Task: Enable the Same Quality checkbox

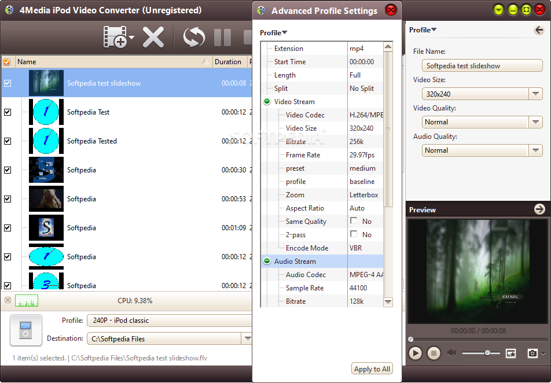Action: [x=354, y=220]
